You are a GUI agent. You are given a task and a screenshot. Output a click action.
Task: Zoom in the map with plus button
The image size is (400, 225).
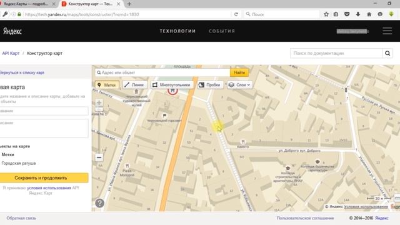(x=99, y=102)
